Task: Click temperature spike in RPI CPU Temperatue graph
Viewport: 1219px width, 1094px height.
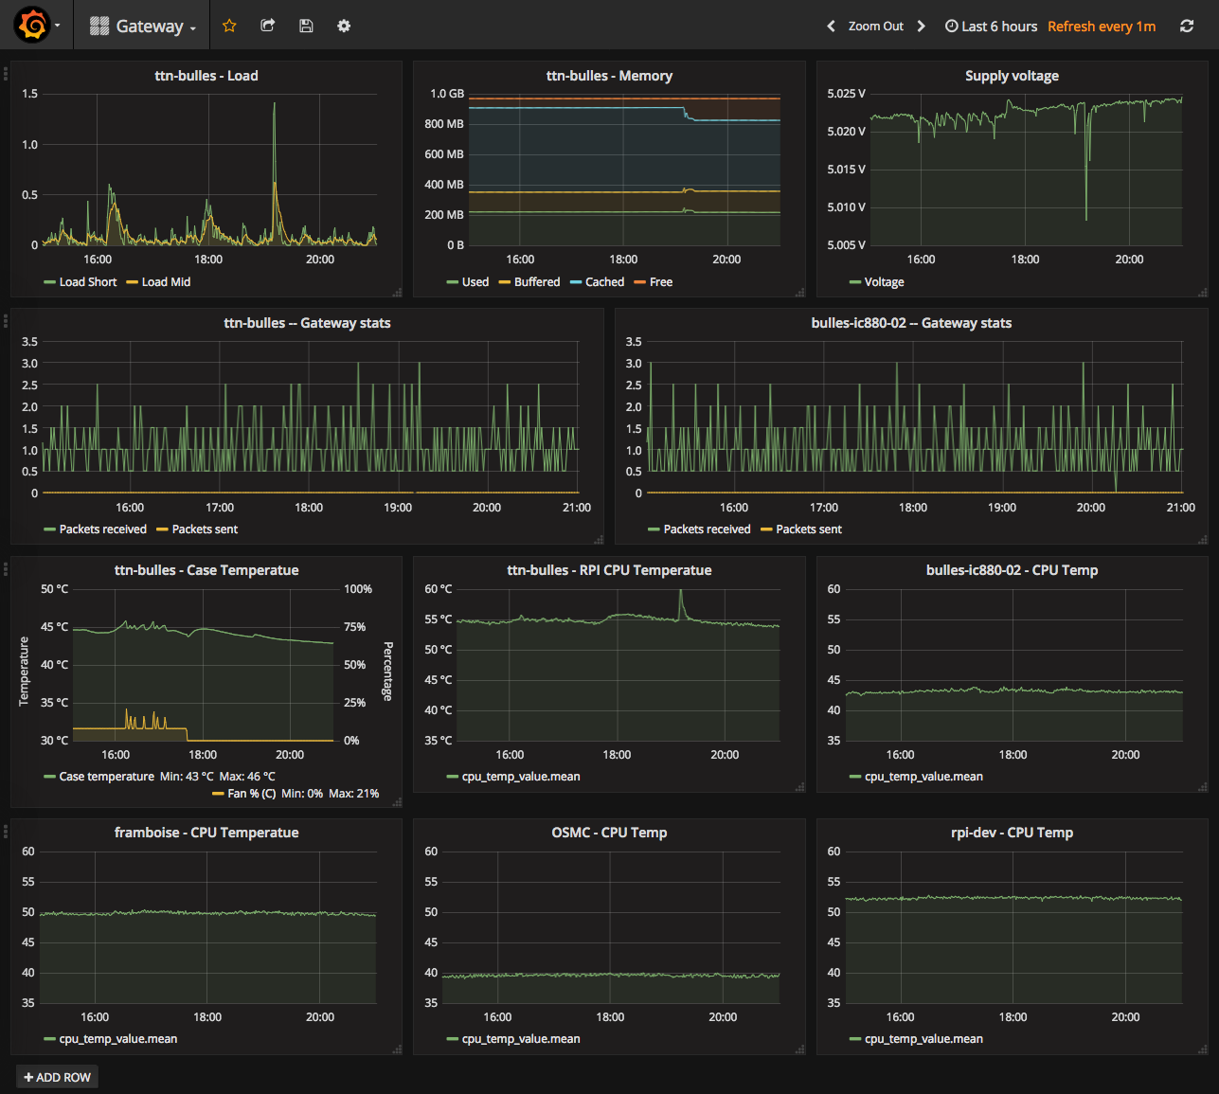Action: 680,593
